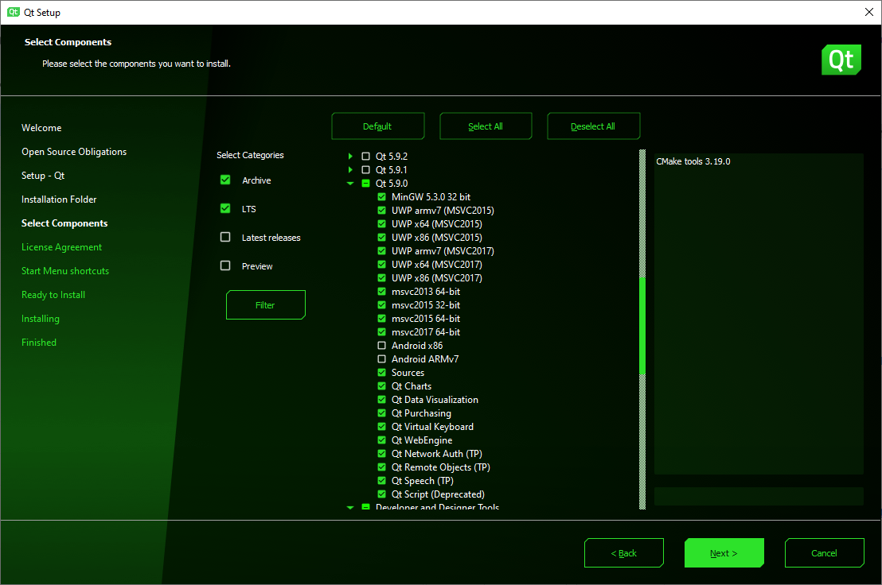
Task: Select the Ready to Install step
Action: [x=53, y=295]
